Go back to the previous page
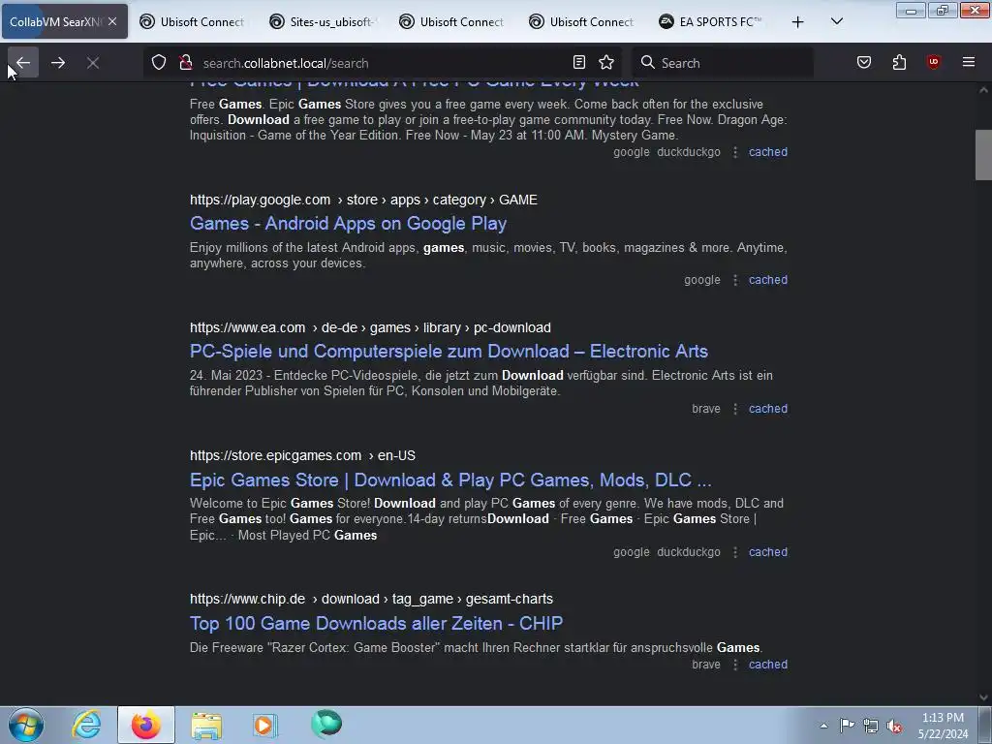The height and width of the screenshot is (744, 992). (23, 63)
